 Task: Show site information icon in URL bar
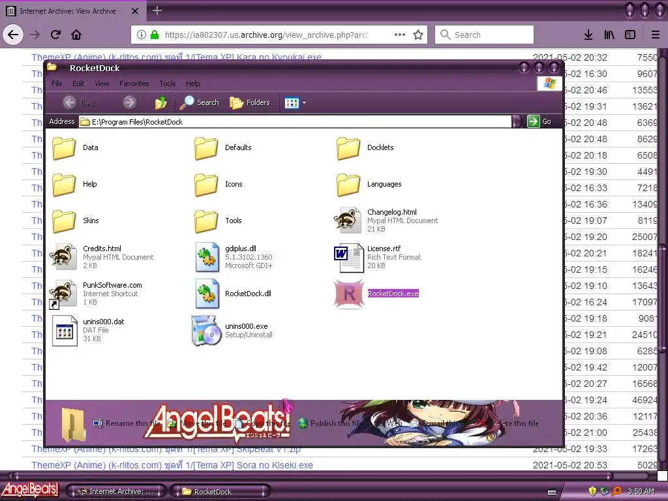142,35
